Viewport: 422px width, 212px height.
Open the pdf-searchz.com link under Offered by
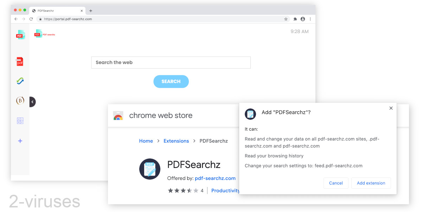coord(215,178)
